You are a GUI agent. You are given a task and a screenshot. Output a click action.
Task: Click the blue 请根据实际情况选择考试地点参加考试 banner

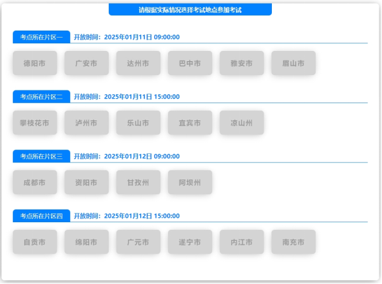pyautogui.click(x=190, y=10)
